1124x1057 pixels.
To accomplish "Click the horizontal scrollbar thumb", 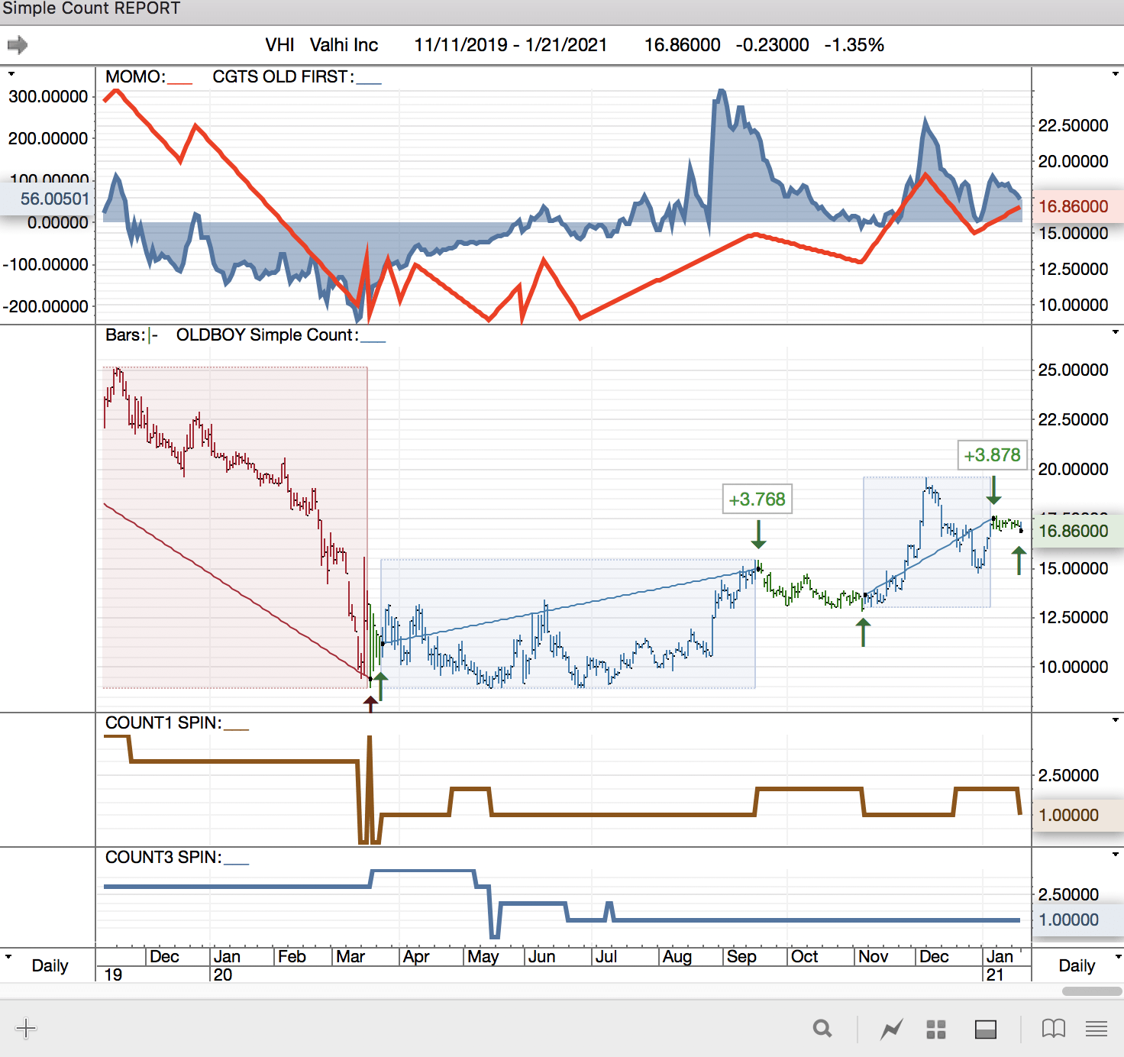I will coord(1092,991).
